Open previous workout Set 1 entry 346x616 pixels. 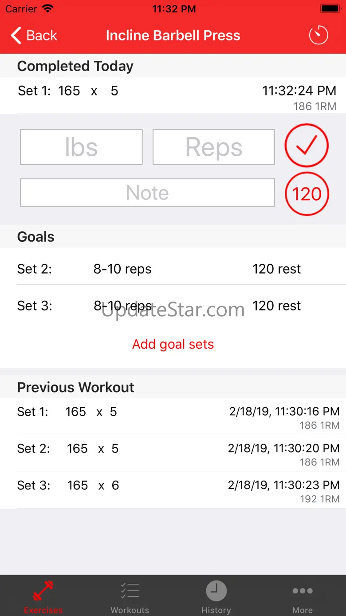[173, 417]
